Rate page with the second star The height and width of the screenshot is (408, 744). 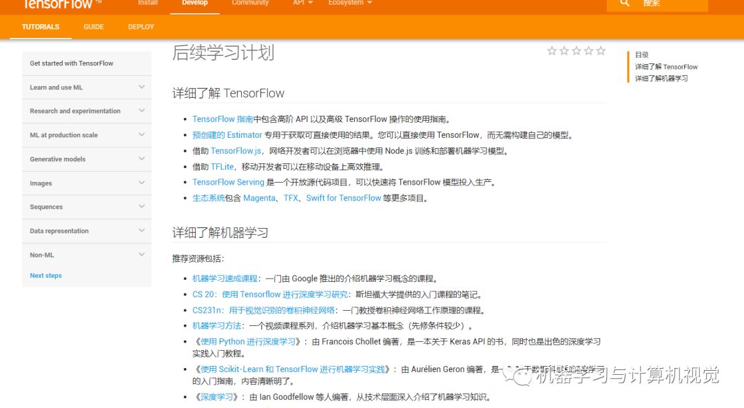tap(564, 51)
